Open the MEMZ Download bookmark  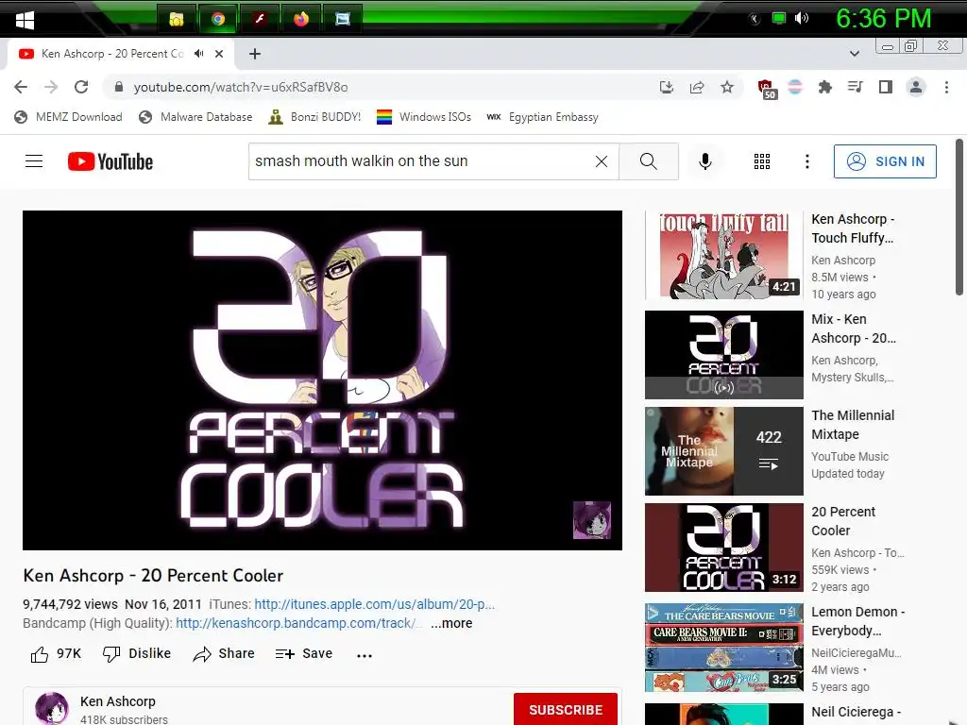(68, 117)
